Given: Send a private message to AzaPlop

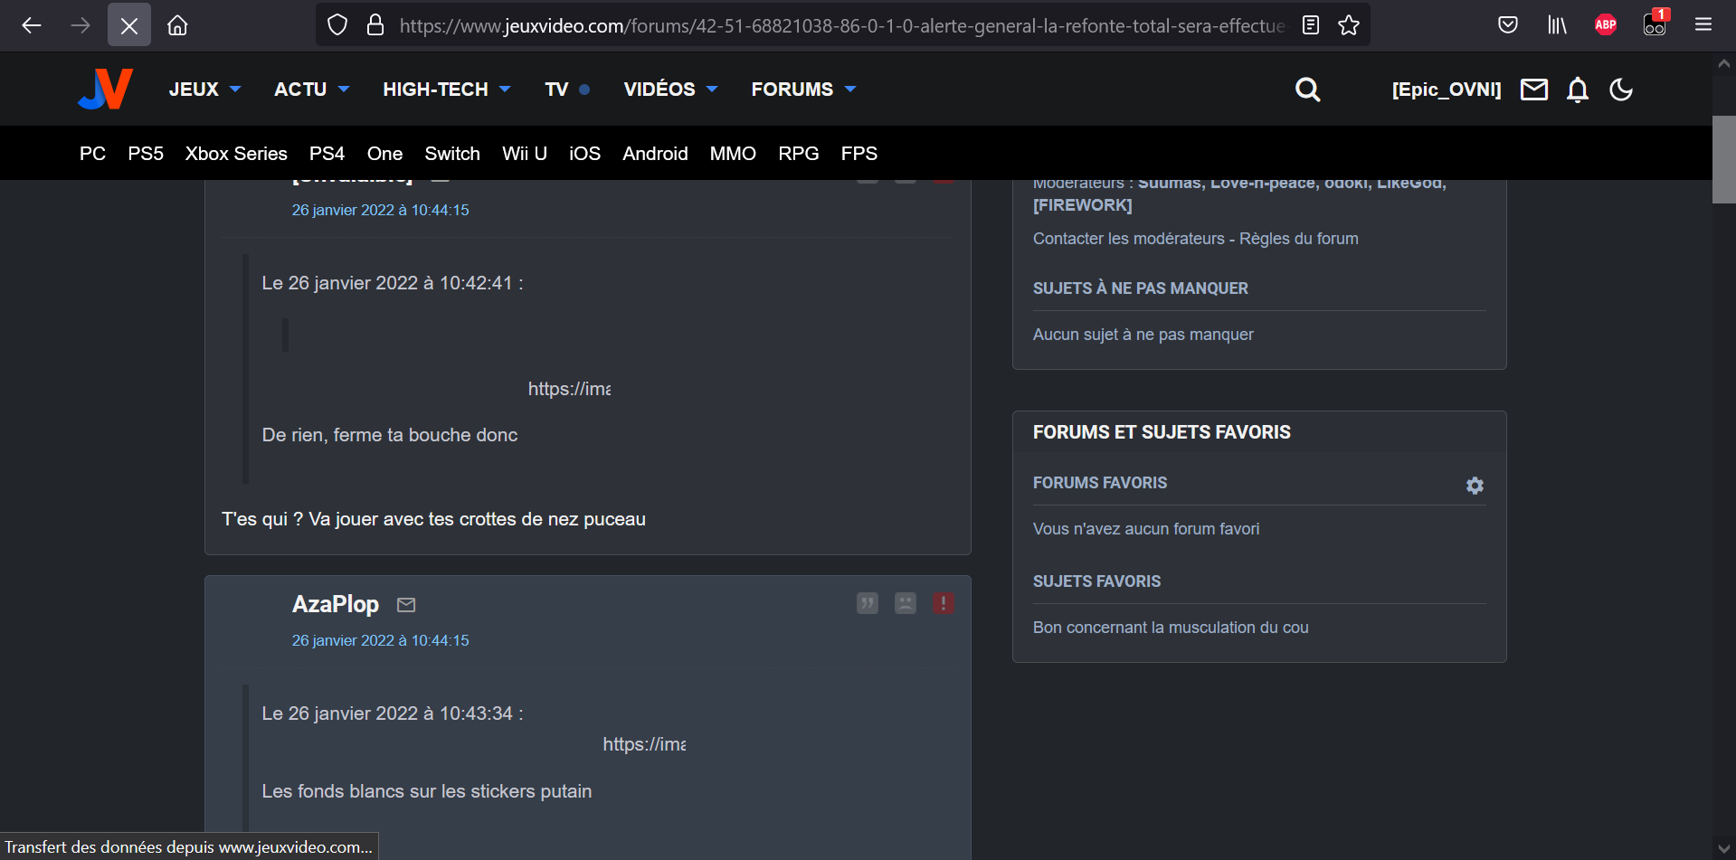Looking at the screenshot, I should point(406,605).
